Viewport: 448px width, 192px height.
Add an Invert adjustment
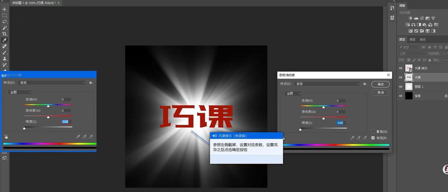click(x=411, y=31)
